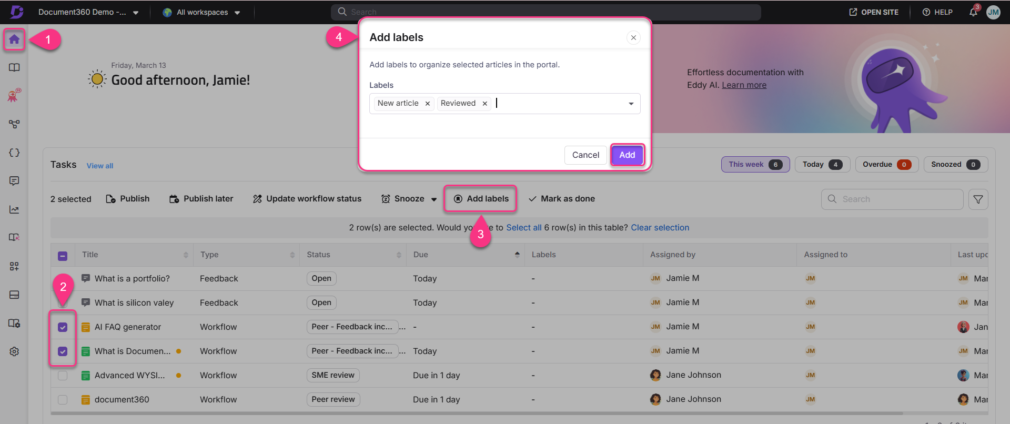Click the Document360 logo
1010x424 pixels.
coord(17,12)
